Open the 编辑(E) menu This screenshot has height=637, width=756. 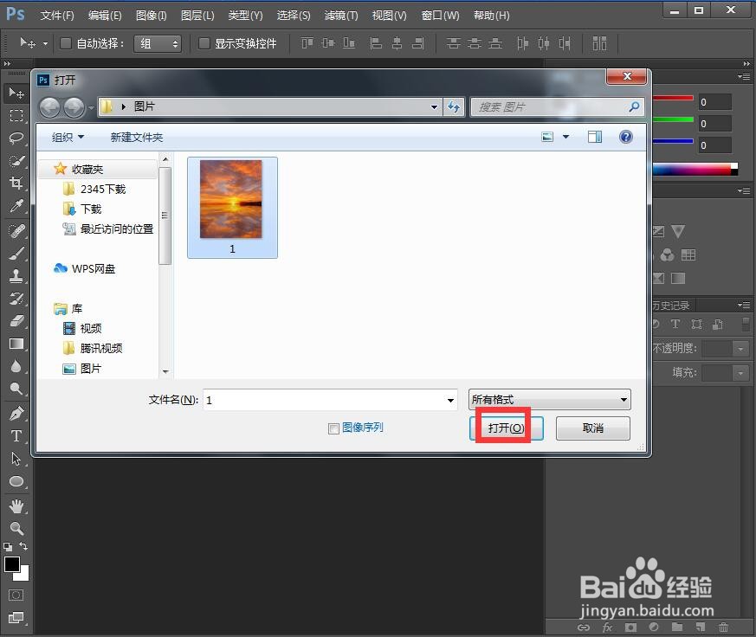click(105, 16)
